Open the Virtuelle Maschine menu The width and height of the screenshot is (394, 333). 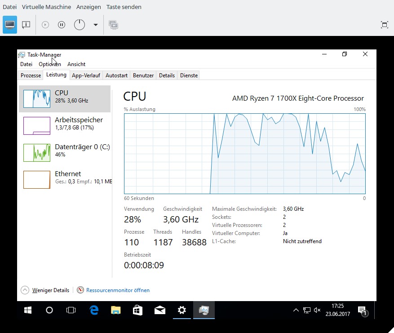tap(46, 7)
